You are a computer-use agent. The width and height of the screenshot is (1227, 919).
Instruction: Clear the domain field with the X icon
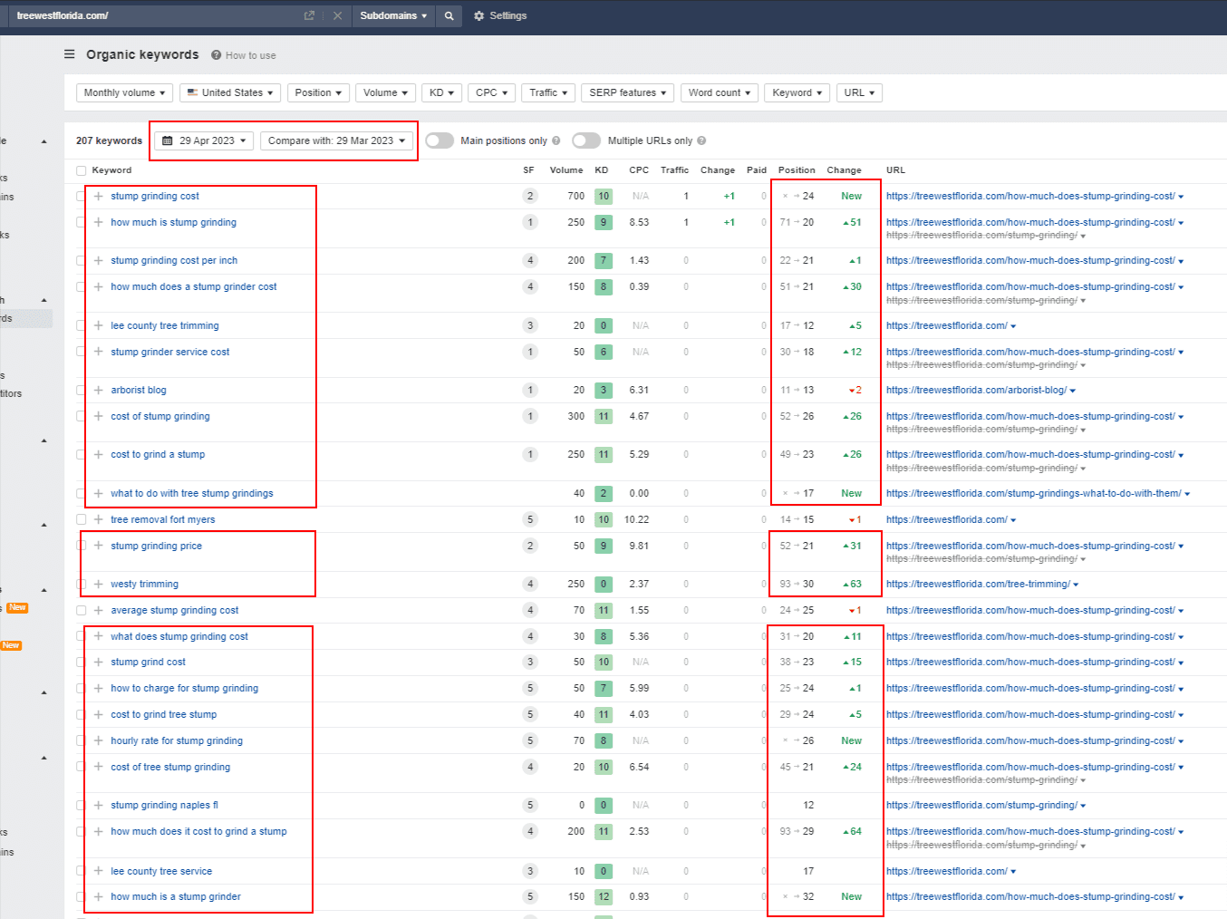click(x=337, y=15)
